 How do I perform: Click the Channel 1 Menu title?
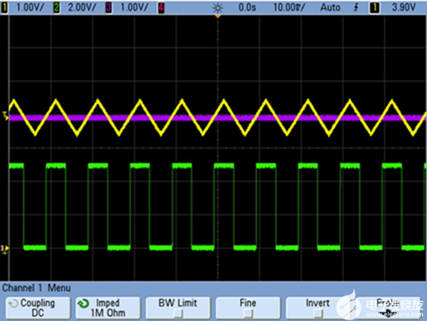tap(36, 288)
